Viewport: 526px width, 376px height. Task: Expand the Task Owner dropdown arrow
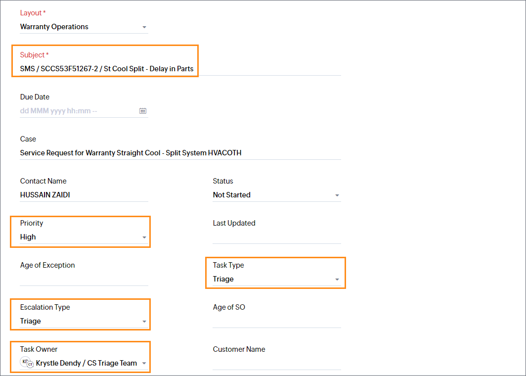144,364
